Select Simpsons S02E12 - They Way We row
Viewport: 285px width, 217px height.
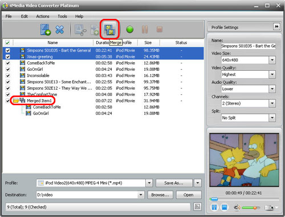coord(103,88)
